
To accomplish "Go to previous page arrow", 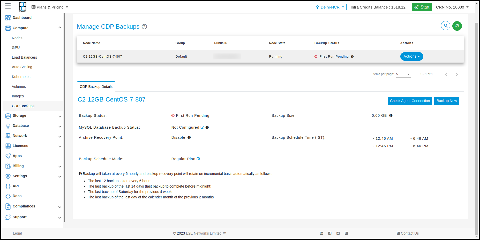I will click(x=446, y=74).
